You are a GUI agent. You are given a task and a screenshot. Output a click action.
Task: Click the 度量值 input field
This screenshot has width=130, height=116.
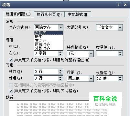[x=107, y=53]
